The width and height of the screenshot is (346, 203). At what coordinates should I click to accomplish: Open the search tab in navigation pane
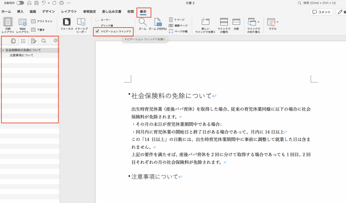[44, 41]
